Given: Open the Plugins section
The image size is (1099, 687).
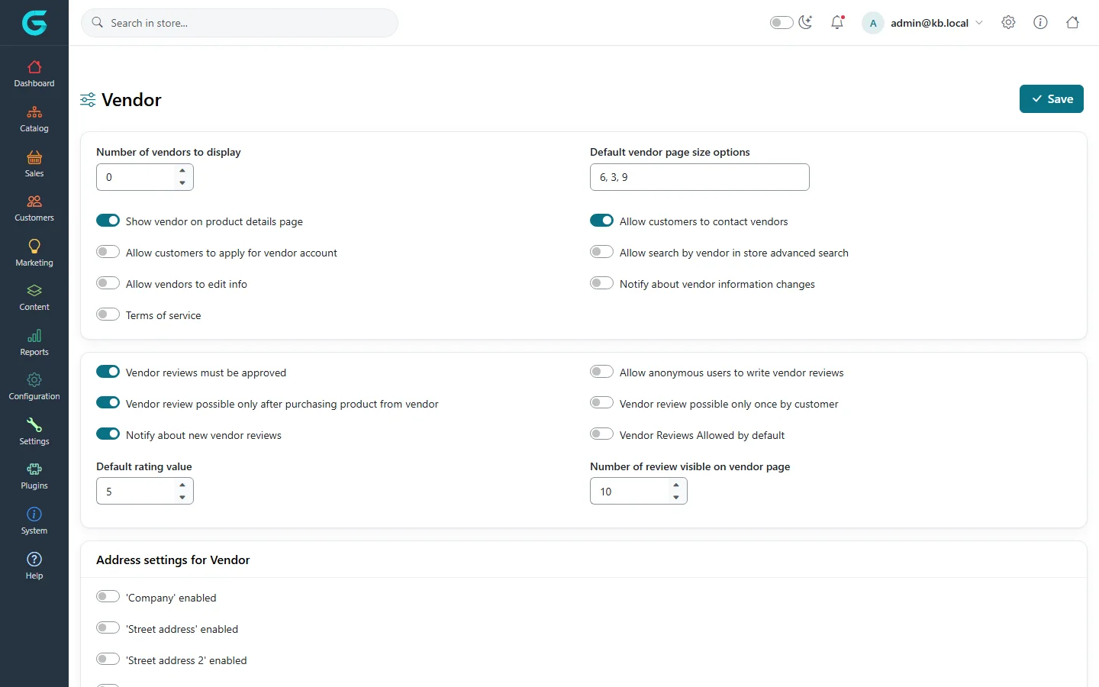Looking at the screenshot, I should click(34, 476).
